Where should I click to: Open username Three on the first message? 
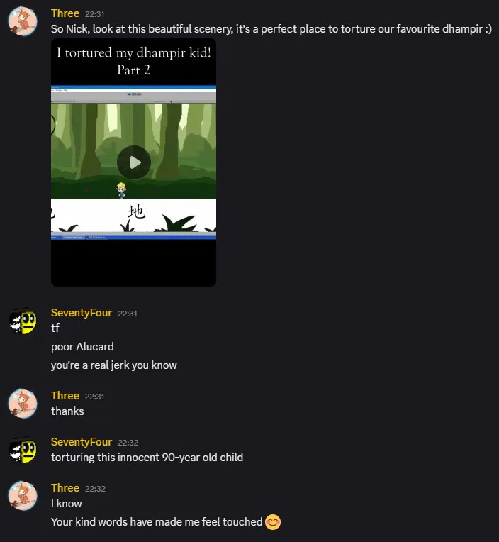pyautogui.click(x=65, y=13)
